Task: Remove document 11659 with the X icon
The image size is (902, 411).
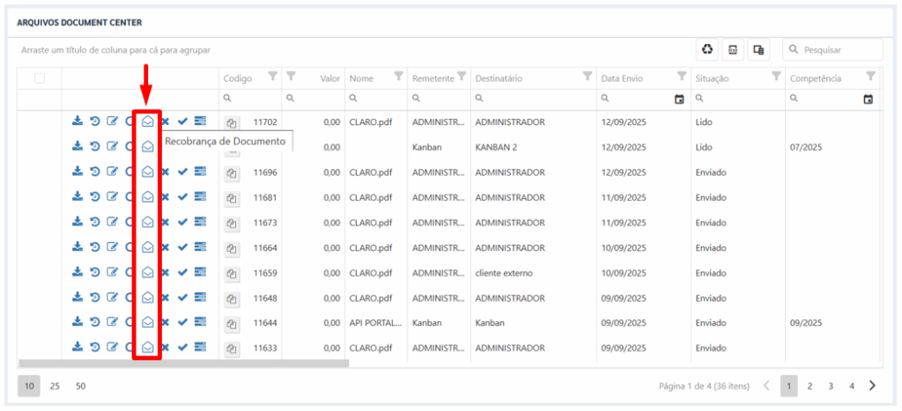Action: coord(165,272)
